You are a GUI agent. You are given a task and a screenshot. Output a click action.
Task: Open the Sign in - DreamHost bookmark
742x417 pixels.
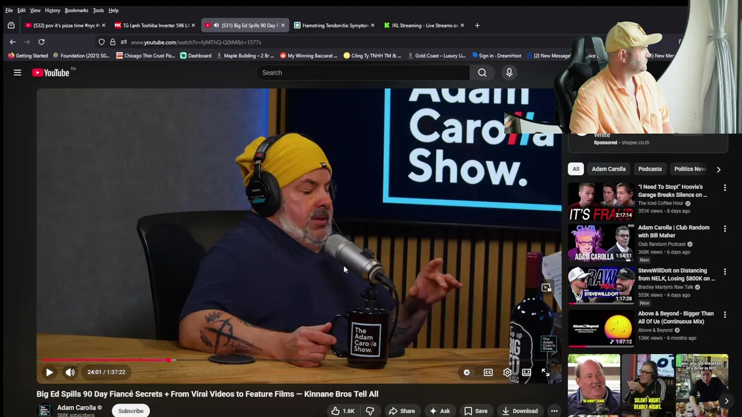tap(497, 56)
